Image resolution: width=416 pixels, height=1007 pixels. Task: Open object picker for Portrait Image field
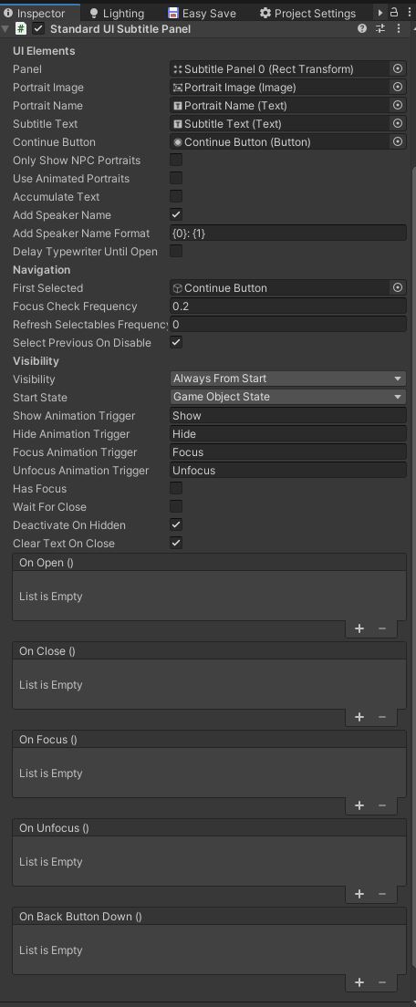click(398, 87)
